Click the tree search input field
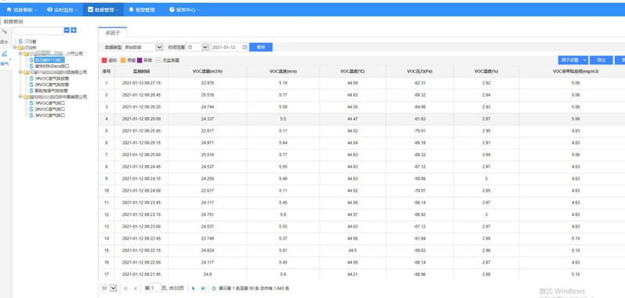The height and width of the screenshot is (298, 625). 38,31
